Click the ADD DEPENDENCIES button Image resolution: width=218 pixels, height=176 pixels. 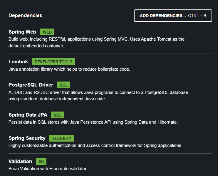[173, 16]
